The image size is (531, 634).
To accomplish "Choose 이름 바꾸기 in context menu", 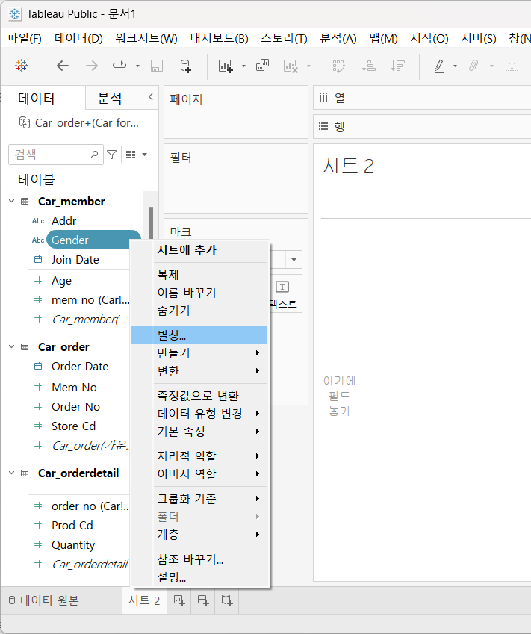I will pyautogui.click(x=200, y=293).
